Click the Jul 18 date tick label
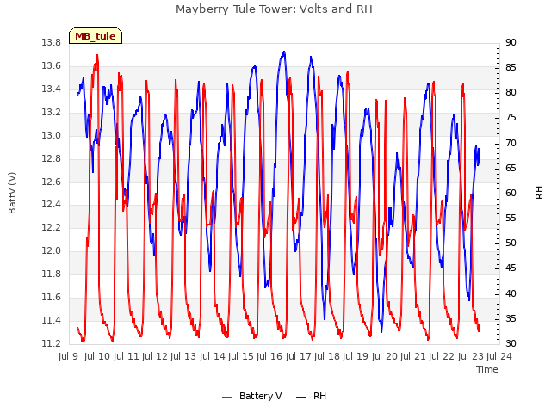This screenshot has width=551, height=413. point(326,356)
